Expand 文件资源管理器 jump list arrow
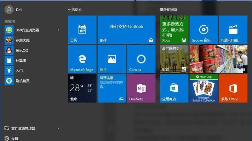The width and height of the screenshot is (252, 141). (x=58, y=128)
